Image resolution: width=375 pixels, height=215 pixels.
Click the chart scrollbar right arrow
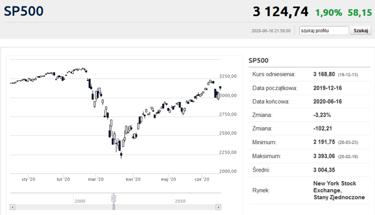click(218, 207)
